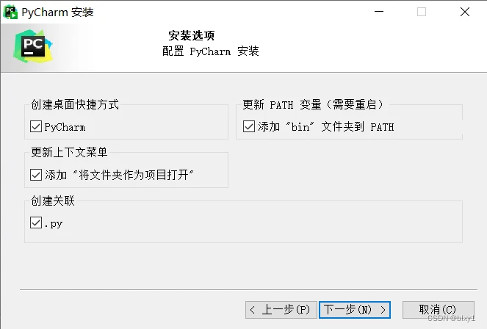Click the 更新 PATH 变量（需要重启）group label
Viewport: 487px width, 329px height.
[313, 104]
